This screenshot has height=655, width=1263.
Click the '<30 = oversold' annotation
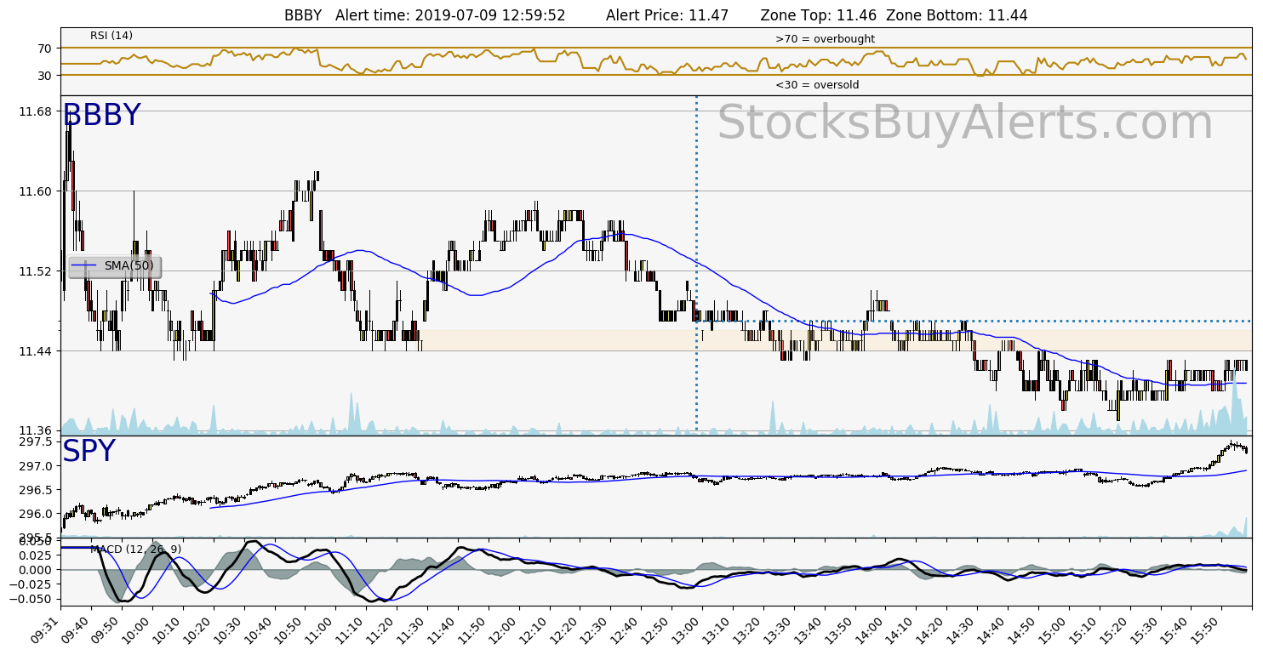817,85
